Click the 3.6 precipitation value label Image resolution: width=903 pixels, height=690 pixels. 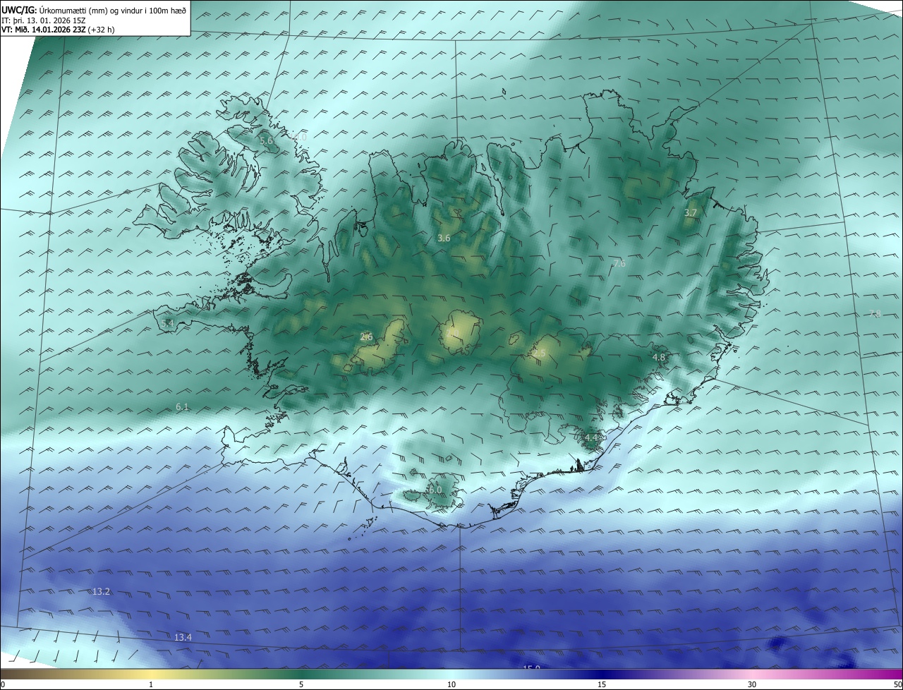pyautogui.click(x=444, y=238)
